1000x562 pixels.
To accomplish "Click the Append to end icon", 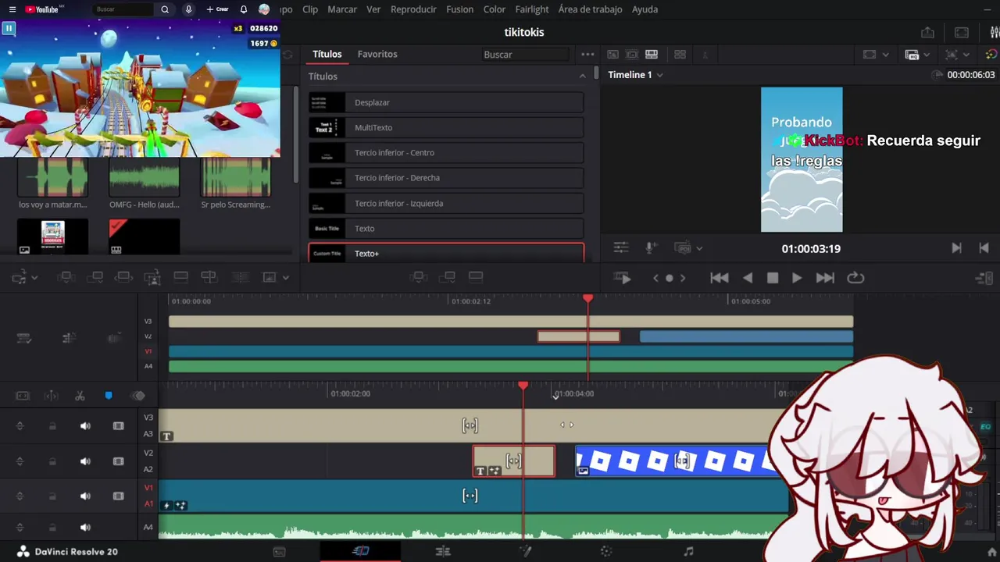I will click(x=95, y=277).
